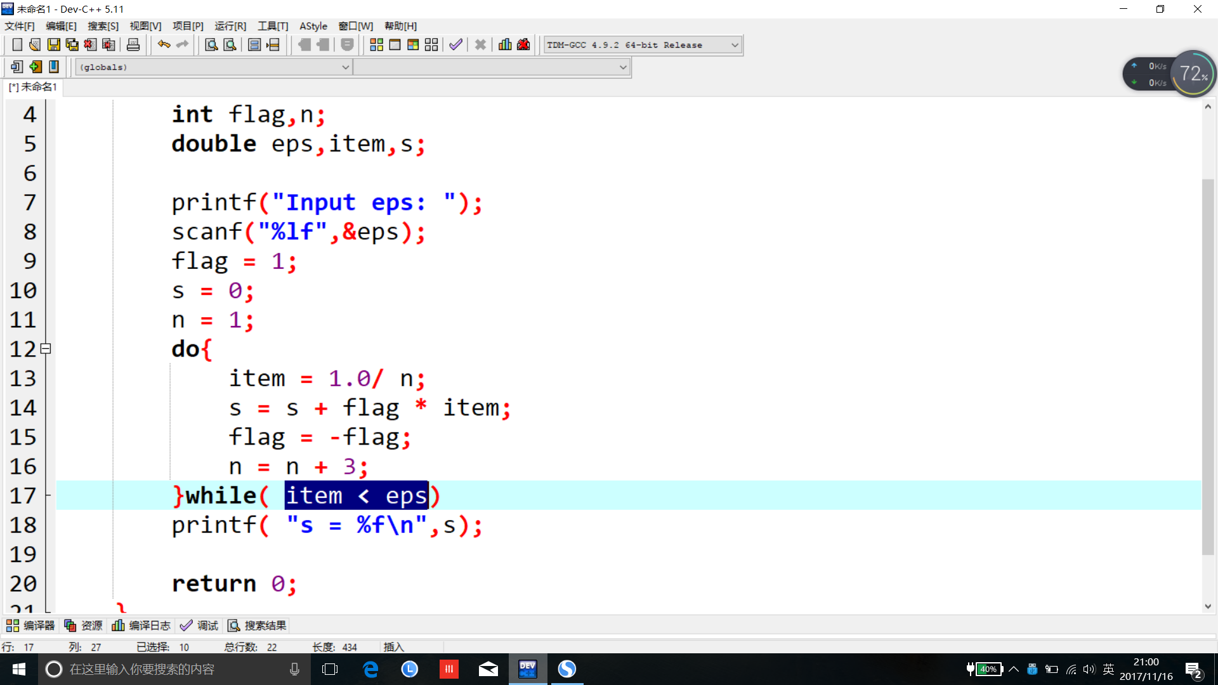Screen dimensions: 1218x685
Task: Open the compiler set dropdown TDM-GCC 4.9.2
Action: (x=643, y=45)
